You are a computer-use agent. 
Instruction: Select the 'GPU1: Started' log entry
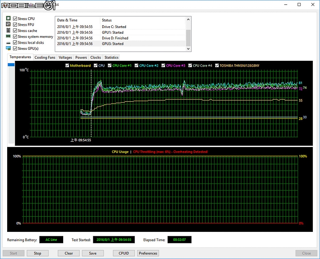pos(121,32)
